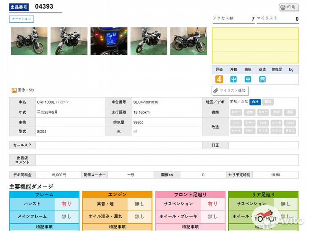Click the orange rating 4 badge
Viewport: 309px width, 231px height.
pyautogui.click(x=219, y=79)
